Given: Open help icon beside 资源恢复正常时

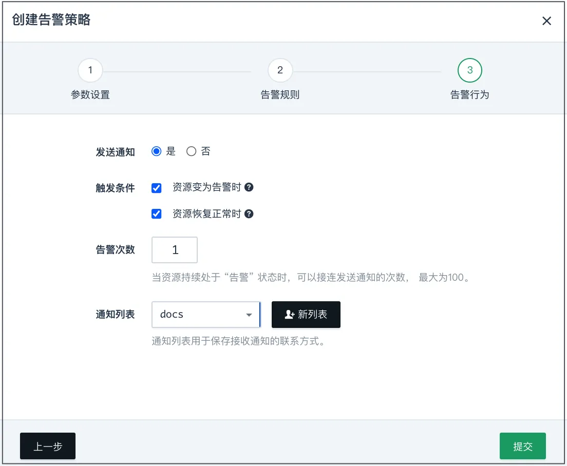Looking at the screenshot, I should (249, 214).
